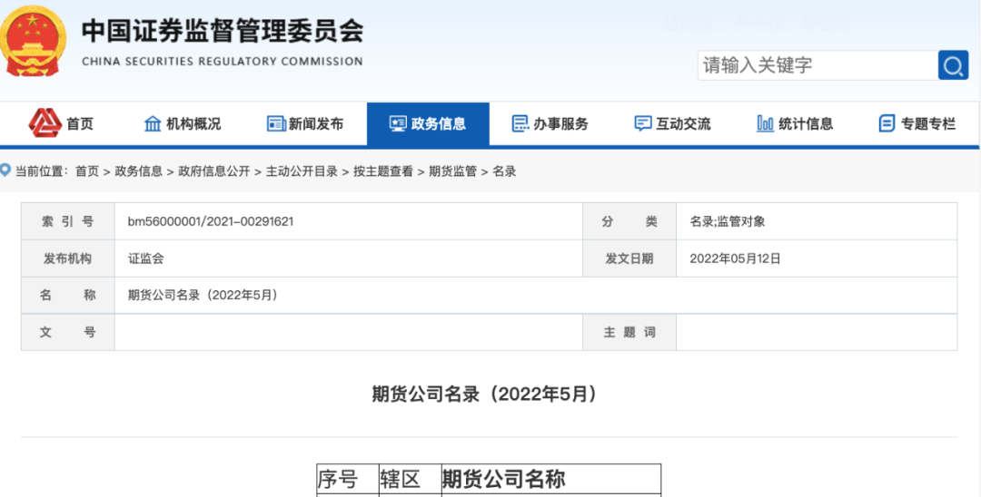Select the active 政务信息 tab
The height and width of the screenshot is (497, 981).
point(428,123)
